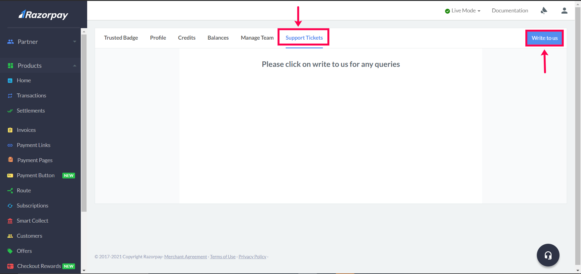Open the Terms of Use link
Screen dimensions: 581x274
pos(223,257)
